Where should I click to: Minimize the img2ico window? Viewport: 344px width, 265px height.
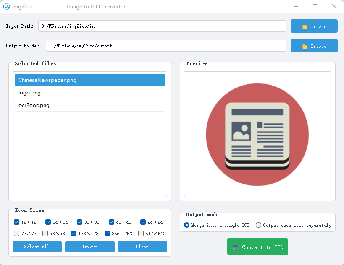coord(296,6)
